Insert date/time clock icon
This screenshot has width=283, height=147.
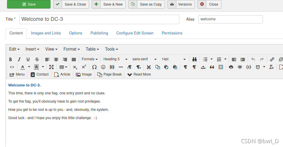coord(258,67)
